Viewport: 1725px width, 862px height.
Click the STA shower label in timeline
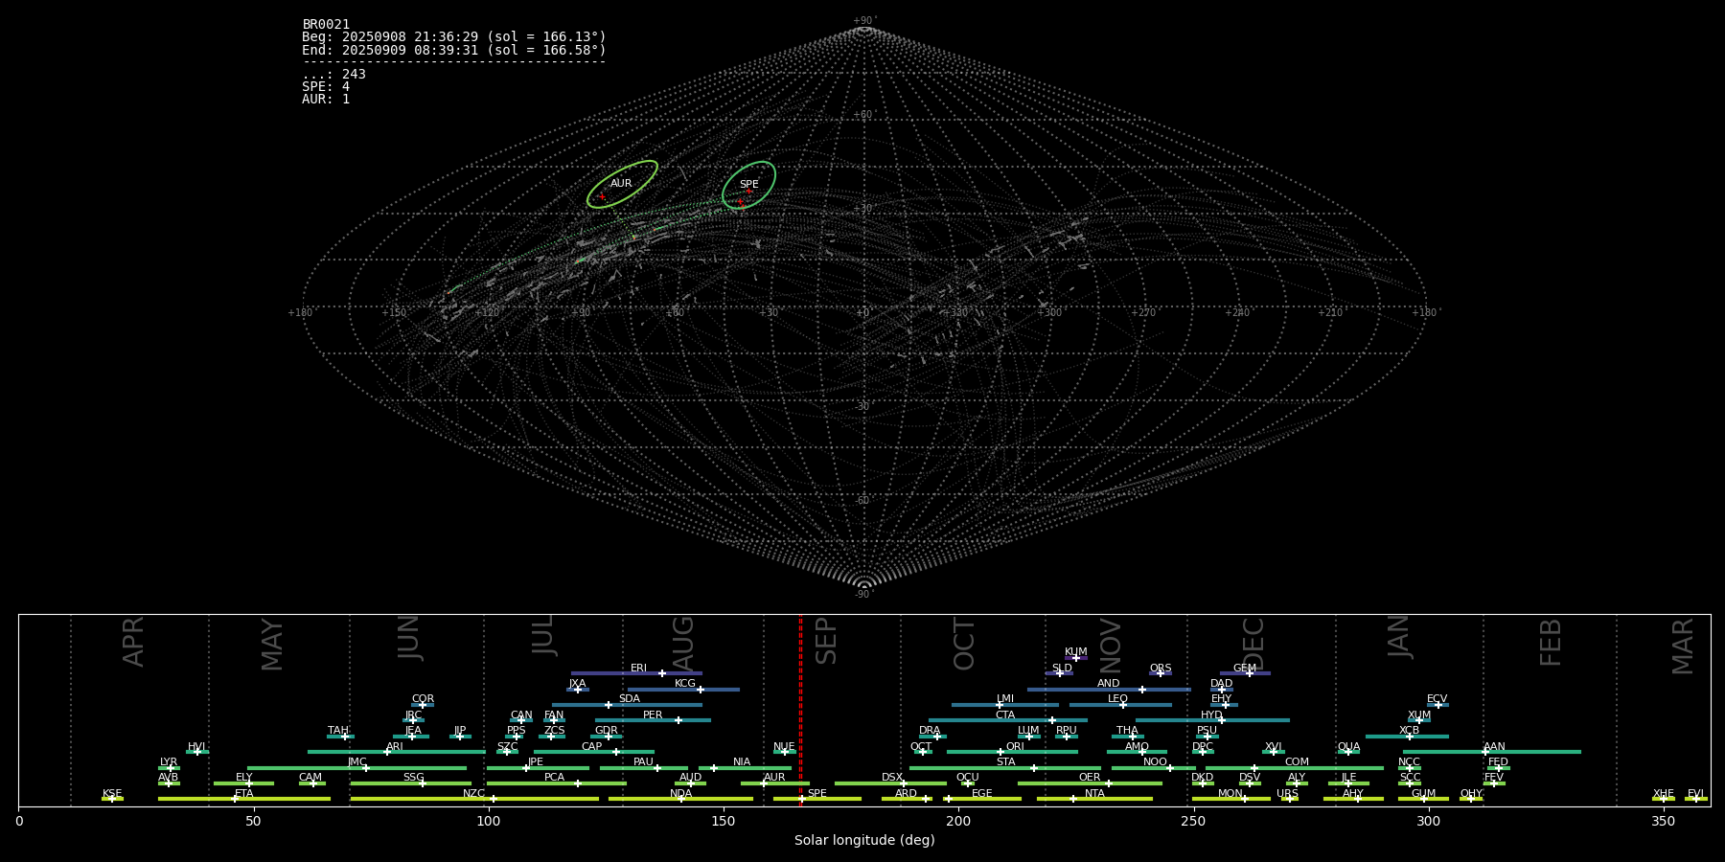1005,762
